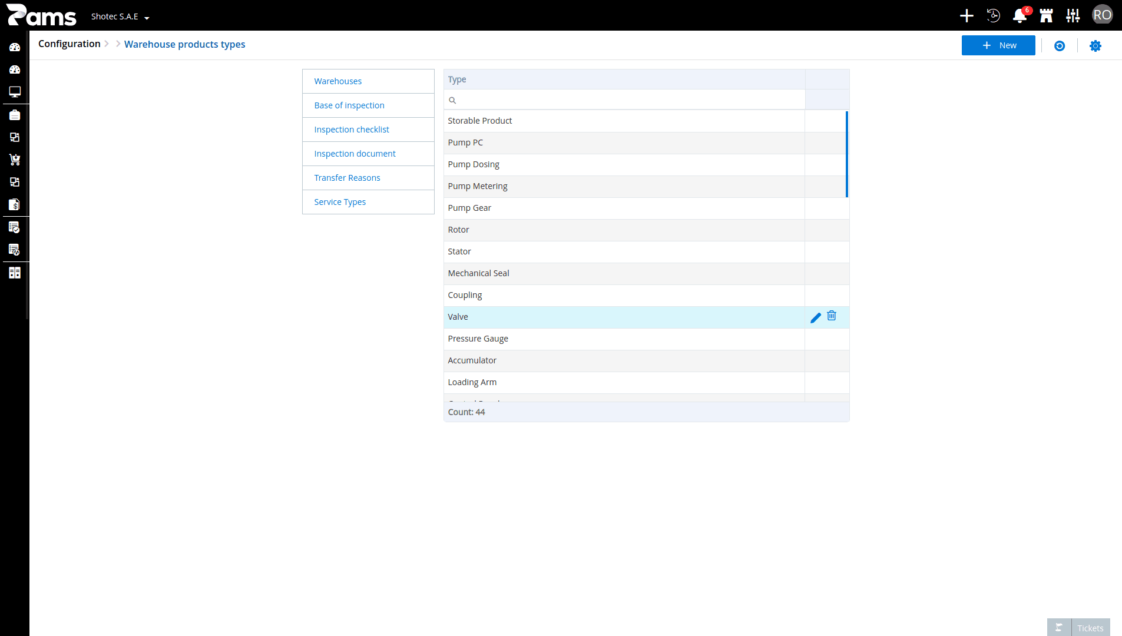Expand the Shotec S.A.E company dropdown
The height and width of the screenshot is (636, 1122).
pos(120,16)
